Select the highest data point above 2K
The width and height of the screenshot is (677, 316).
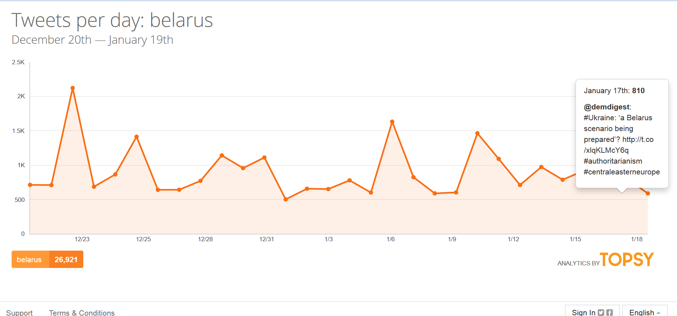tap(73, 88)
